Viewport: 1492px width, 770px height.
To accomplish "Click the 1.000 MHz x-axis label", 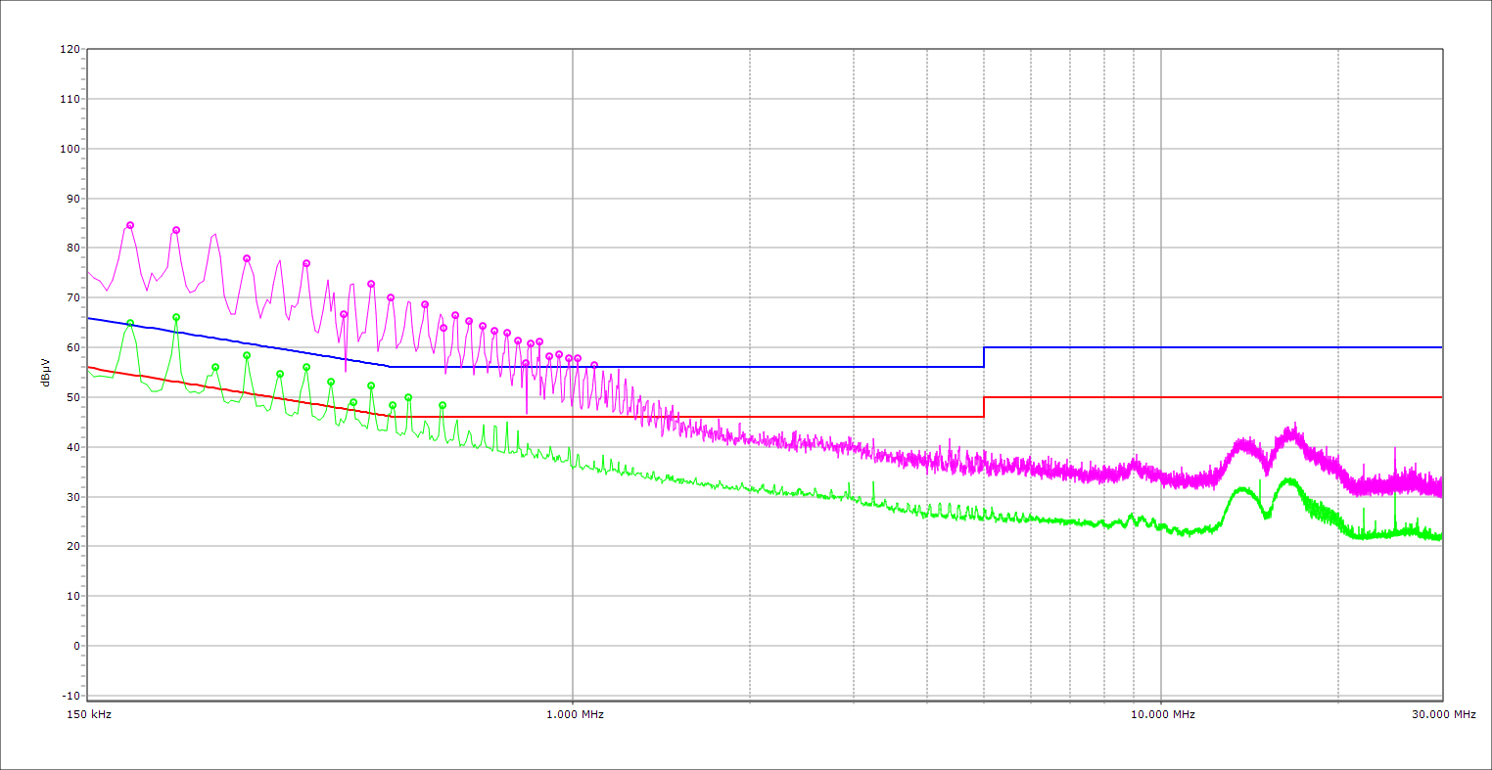I will pos(575,714).
